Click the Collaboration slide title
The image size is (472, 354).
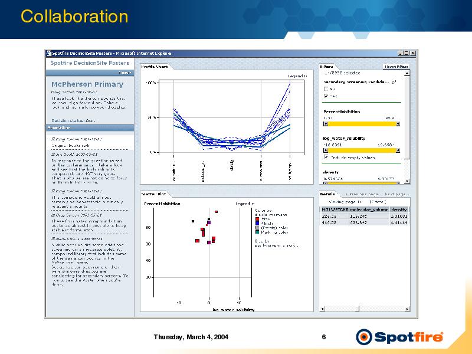(x=74, y=17)
